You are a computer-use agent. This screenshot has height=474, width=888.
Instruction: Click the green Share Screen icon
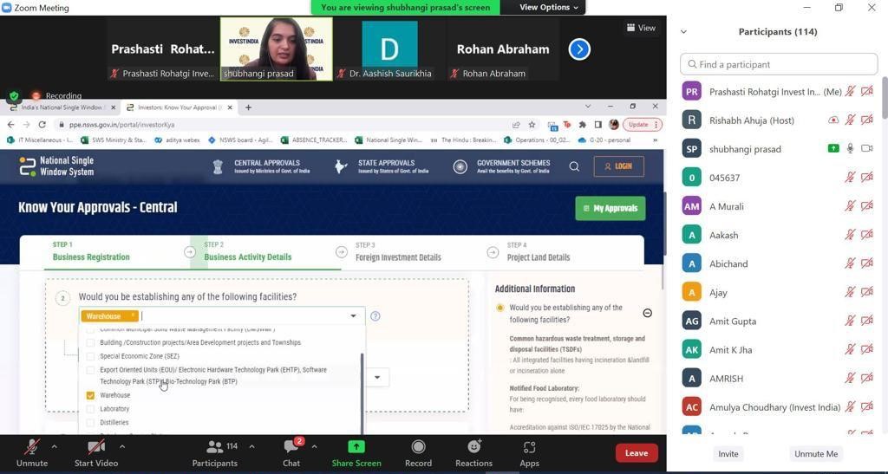[x=356, y=447]
